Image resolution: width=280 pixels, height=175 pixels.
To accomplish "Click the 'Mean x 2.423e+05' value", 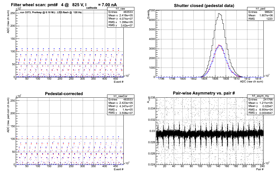I will 121,103.
